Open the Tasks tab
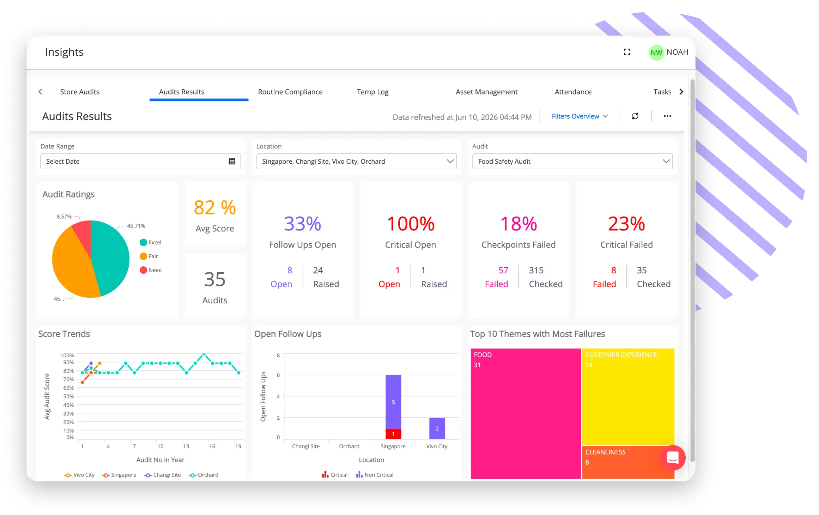819x515 pixels. click(x=662, y=92)
